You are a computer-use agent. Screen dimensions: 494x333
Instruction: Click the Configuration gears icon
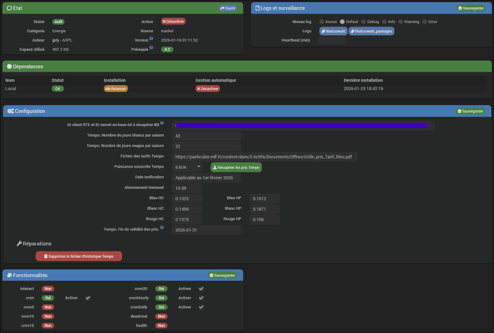pyautogui.click(x=11, y=111)
